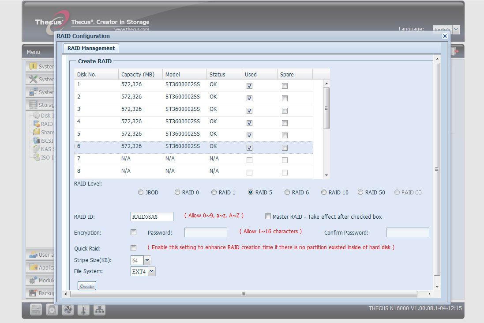Click the RAID ID input field
Image resolution: width=484 pixels, height=323 pixels.
tap(152, 217)
